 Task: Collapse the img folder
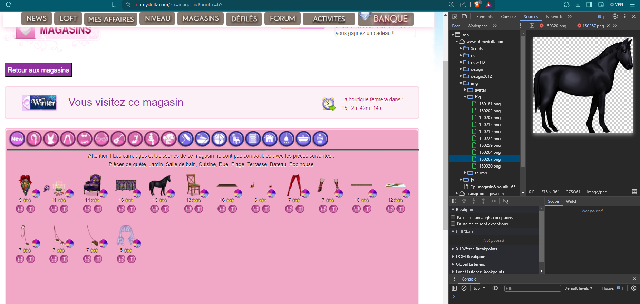pos(461,83)
